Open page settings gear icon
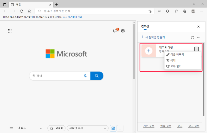 [x=123, y=31]
